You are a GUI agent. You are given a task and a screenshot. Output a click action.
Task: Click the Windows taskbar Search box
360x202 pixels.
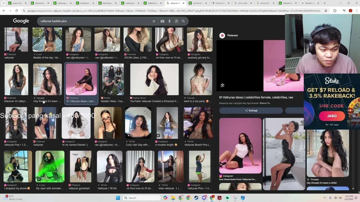coord(142,198)
